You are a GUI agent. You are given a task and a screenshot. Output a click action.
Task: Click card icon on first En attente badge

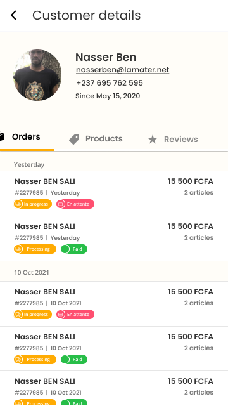point(61,204)
